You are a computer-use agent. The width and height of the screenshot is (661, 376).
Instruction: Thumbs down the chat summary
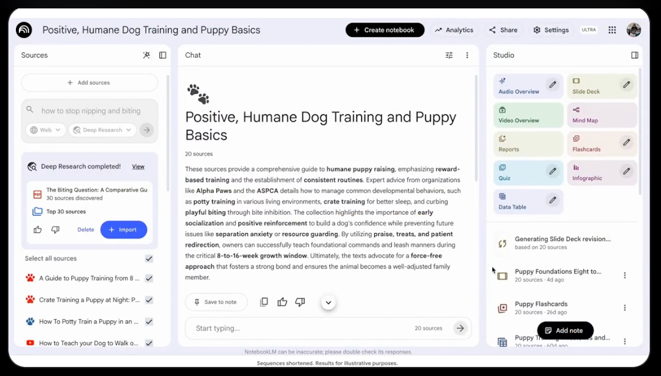tap(300, 302)
